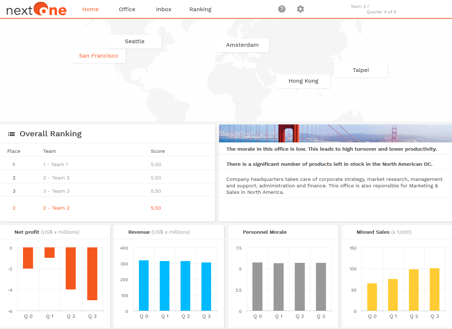Open the Amsterdam office location
Image resolution: width=452 pixels, height=329 pixels.
point(242,45)
